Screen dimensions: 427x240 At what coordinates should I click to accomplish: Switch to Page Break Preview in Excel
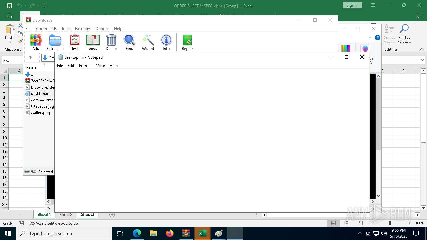pyautogui.click(x=360, y=223)
